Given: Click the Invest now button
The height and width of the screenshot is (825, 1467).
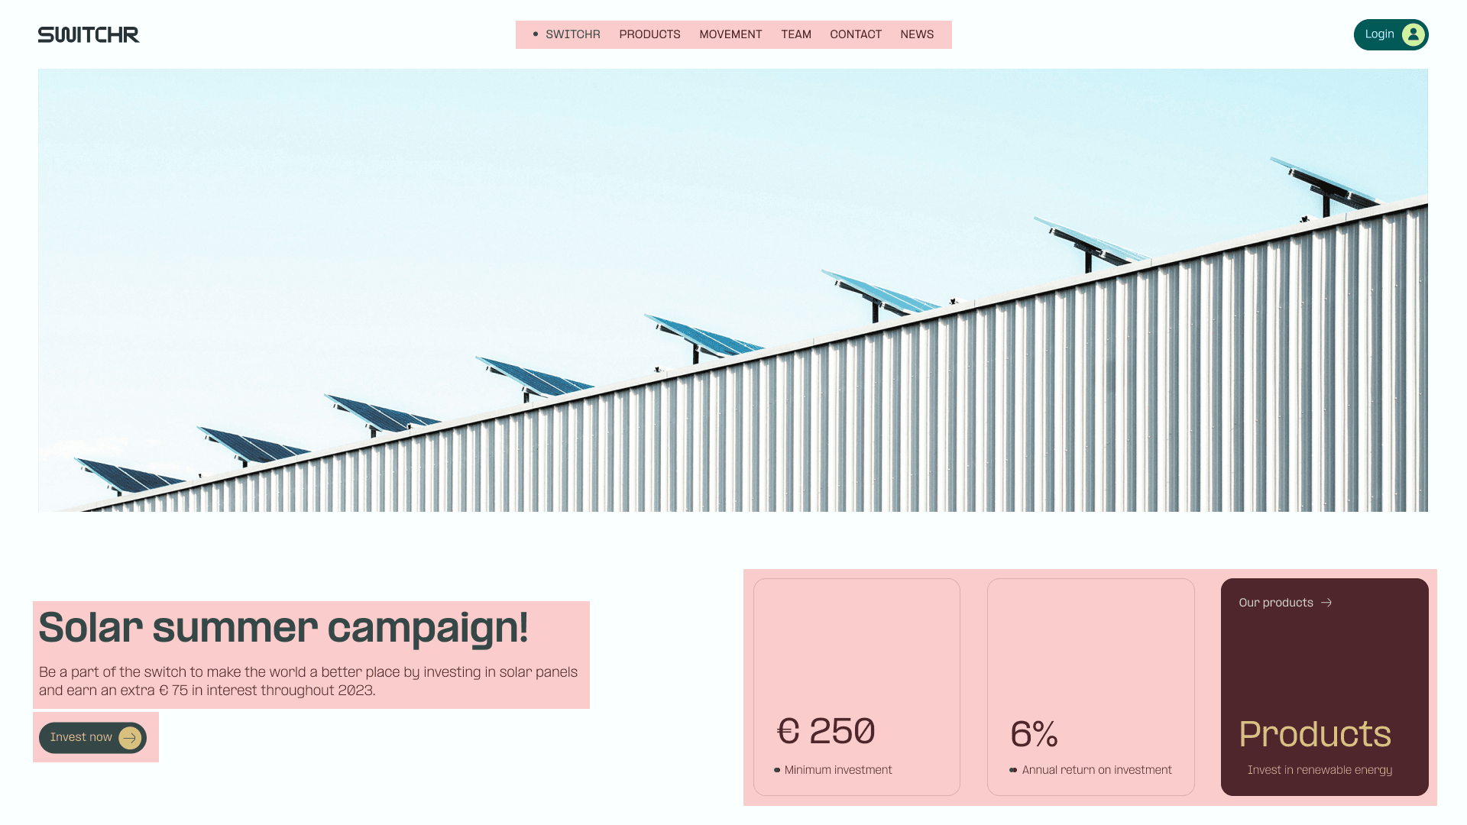Looking at the screenshot, I should (x=92, y=738).
